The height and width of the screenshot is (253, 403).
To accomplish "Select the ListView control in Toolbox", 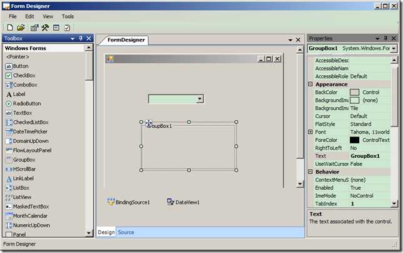I will (x=18, y=197).
